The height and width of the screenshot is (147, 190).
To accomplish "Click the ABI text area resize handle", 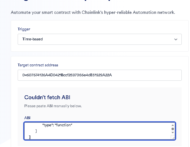I will (173, 137).
